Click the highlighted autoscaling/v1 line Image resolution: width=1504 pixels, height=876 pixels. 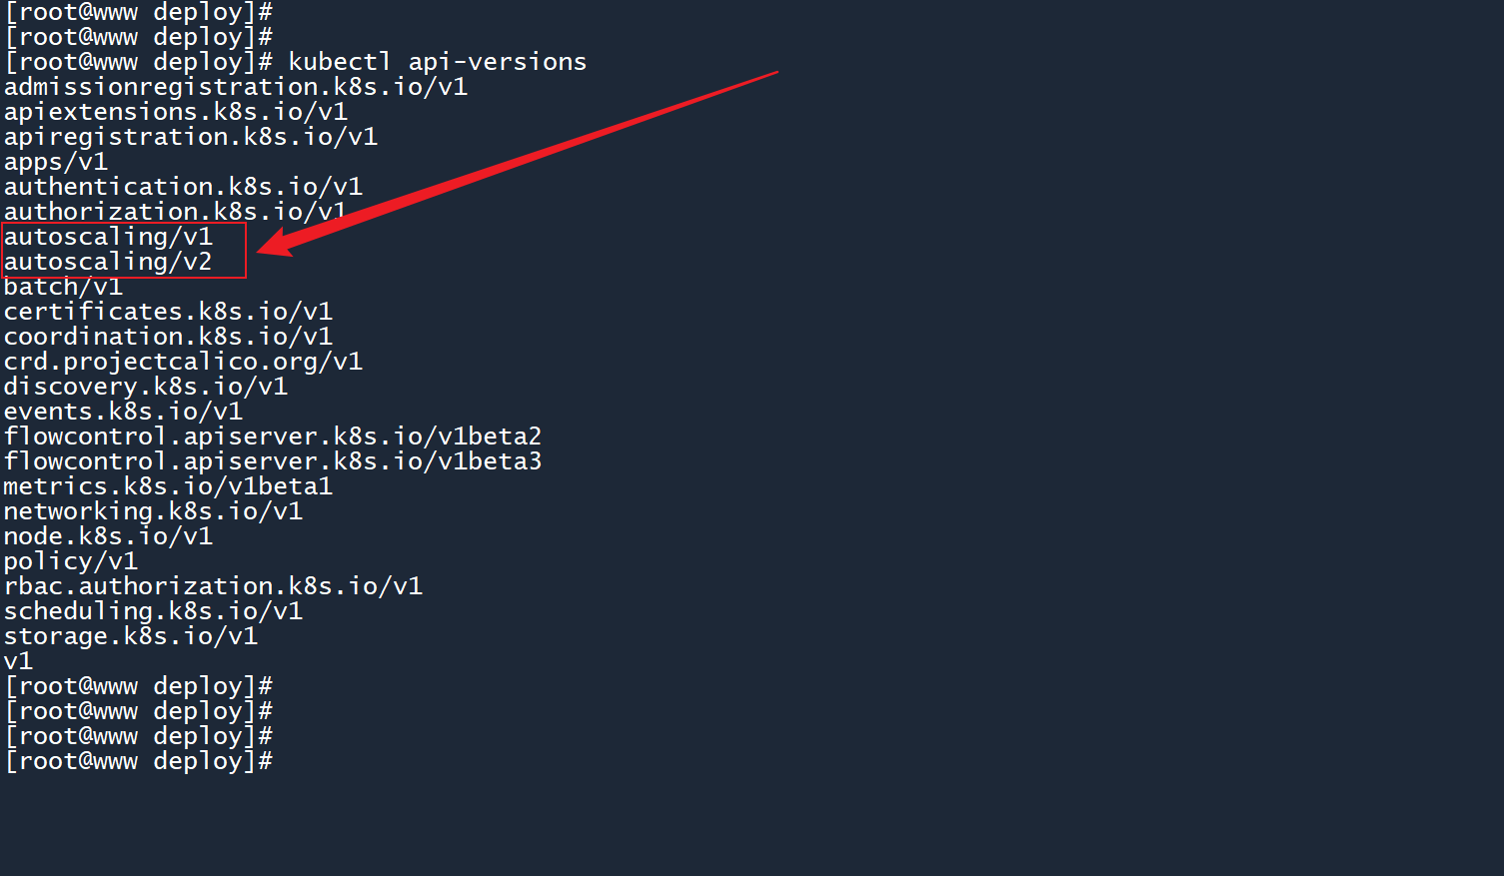pos(108,237)
